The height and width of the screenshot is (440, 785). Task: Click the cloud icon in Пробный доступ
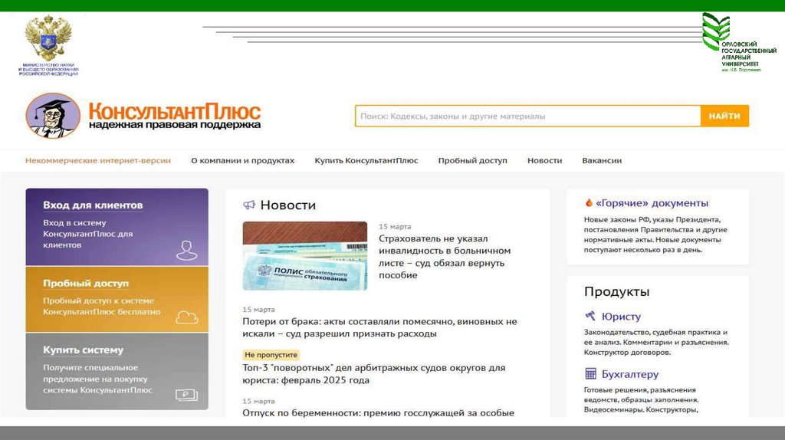pyautogui.click(x=187, y=317)
